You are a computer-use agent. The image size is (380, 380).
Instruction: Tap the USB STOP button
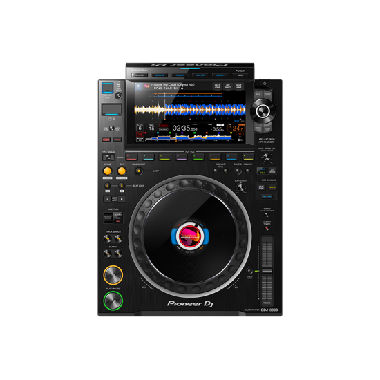118,96
